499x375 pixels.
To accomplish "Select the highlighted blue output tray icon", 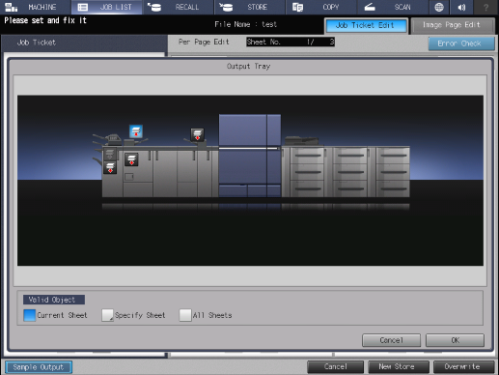I will point(136,131).
